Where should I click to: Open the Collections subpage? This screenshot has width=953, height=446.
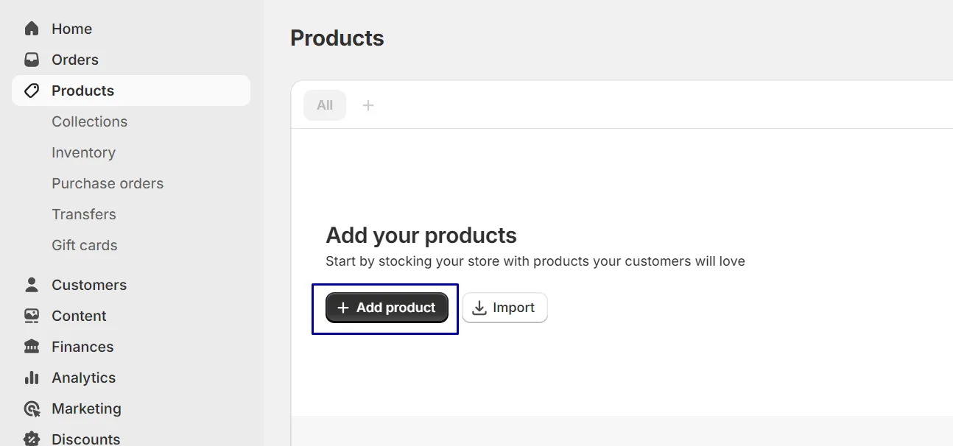(89, 121)
